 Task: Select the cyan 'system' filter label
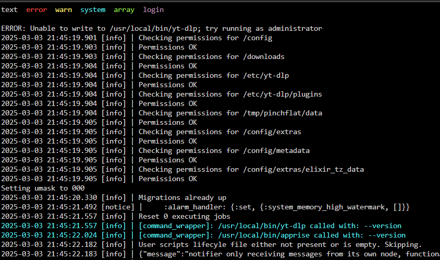[x=93, y=10]
